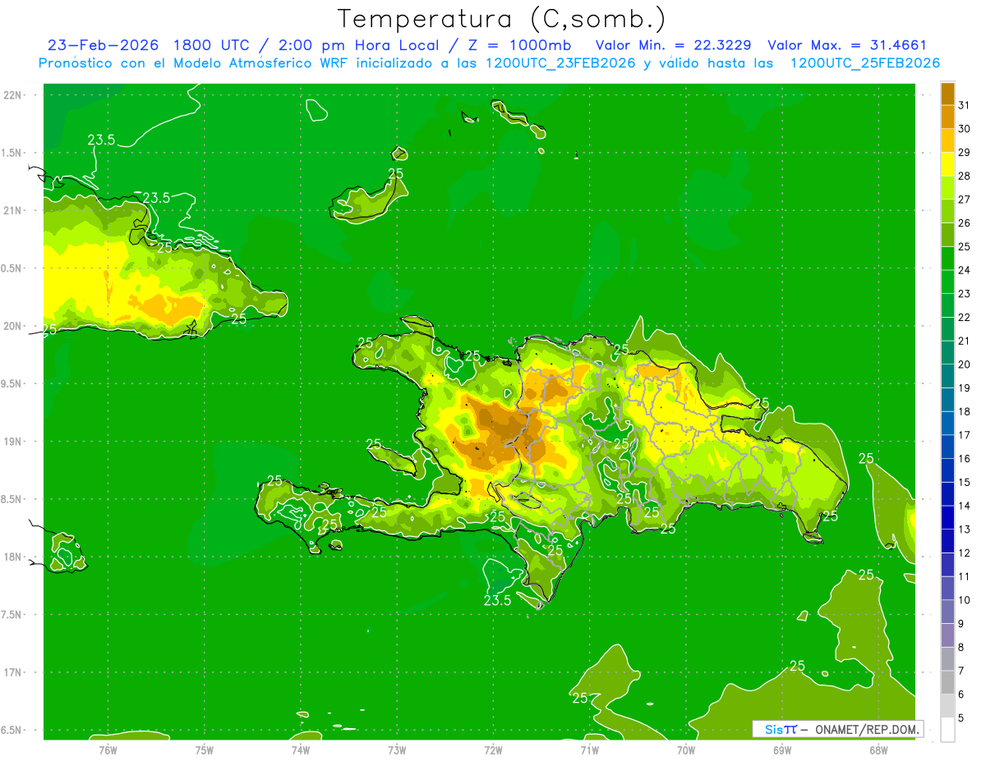Select the "Valor Max. = 31.4661" text

[849, 45]
